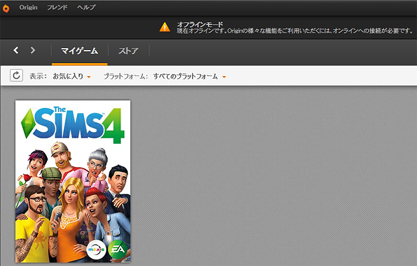The image size is (417, 266).
Task: Open the Origin menu
Action: (28, 7)
